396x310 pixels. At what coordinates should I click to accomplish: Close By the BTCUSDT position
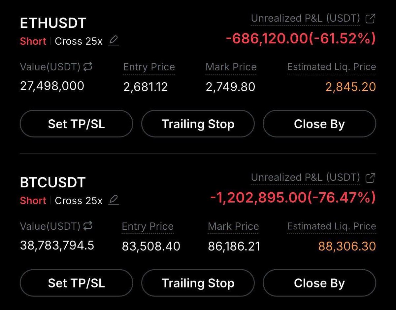pos(319,283)
